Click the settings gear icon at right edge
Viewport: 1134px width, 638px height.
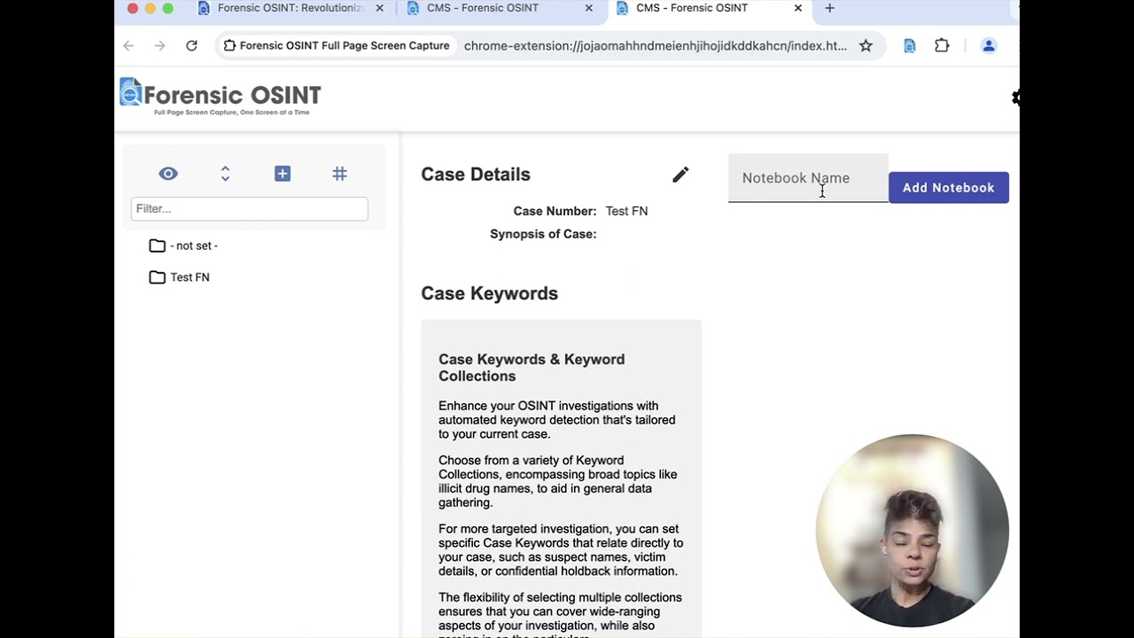tap(1015, 97)
